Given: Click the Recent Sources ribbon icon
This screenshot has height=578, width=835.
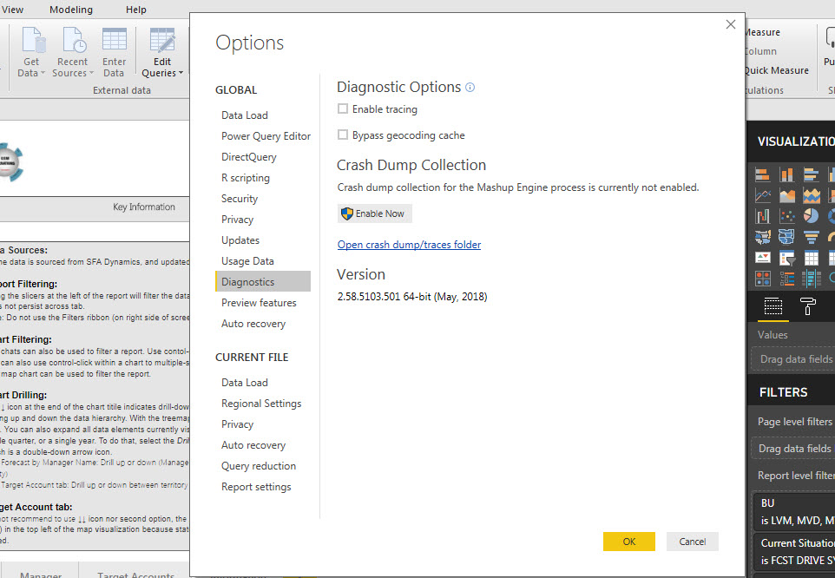Looking at the screenshot, I should pos(74,41).
